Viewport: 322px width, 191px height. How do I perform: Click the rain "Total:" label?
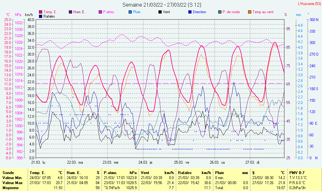(x=219, y=188)
